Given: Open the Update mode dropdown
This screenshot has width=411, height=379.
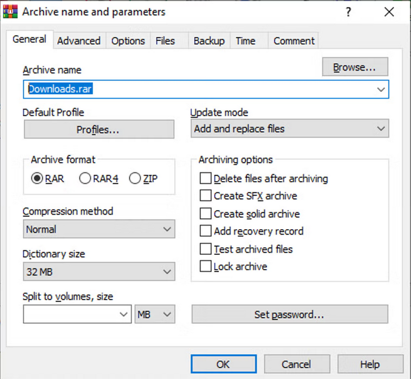Looking at the screenshot, I should 289,129.
